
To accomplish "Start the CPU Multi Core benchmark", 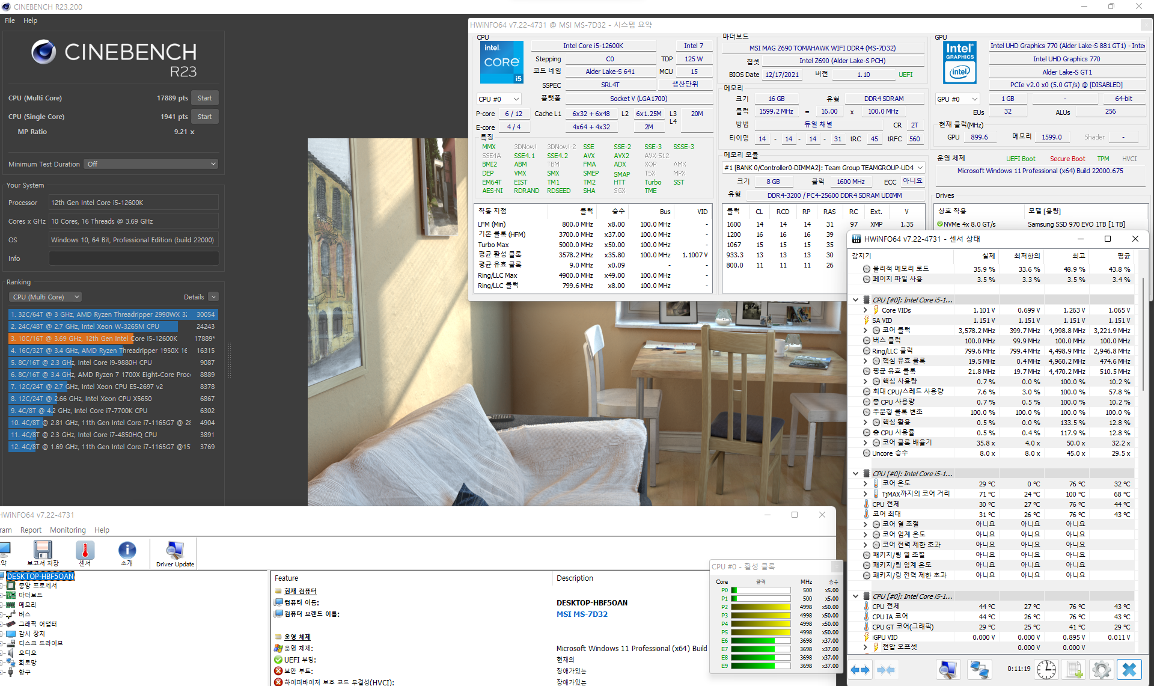I will 204,98.
